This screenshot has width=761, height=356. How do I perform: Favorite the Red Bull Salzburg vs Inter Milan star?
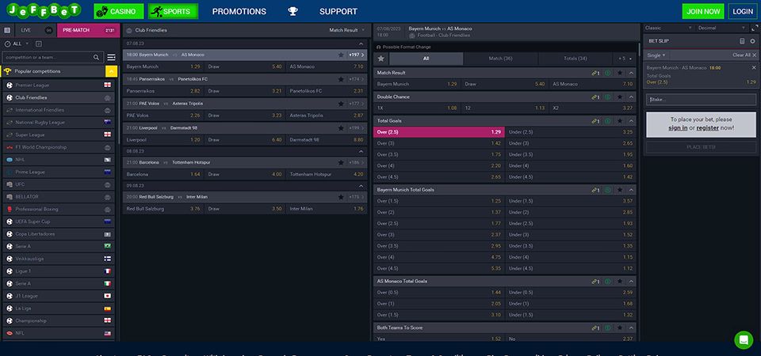coord(341,197)
